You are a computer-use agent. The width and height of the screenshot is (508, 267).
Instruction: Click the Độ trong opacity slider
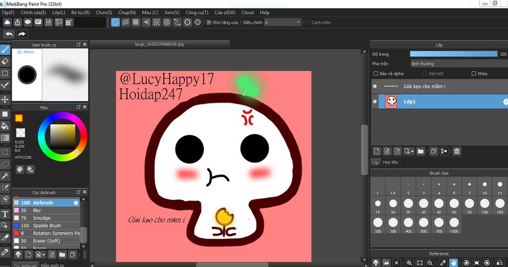[x=453, y=54]
